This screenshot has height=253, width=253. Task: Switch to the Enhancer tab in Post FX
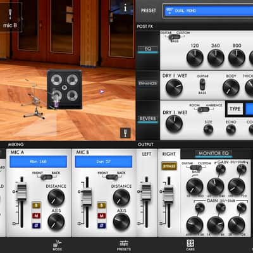click(x=148, y=83)
